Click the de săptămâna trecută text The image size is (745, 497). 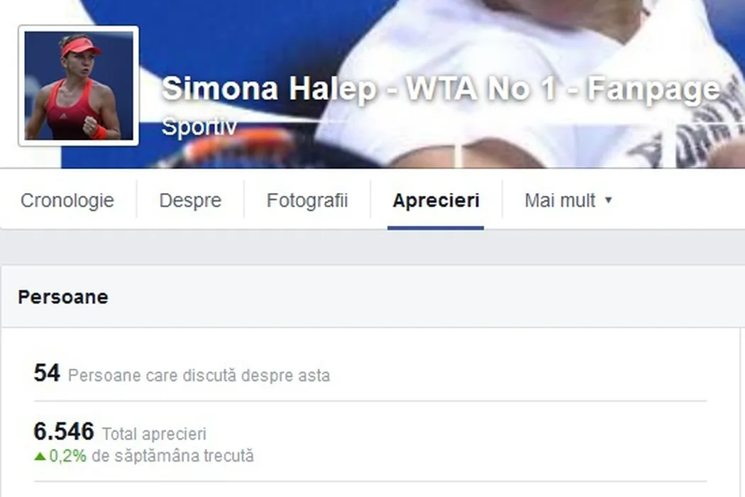pyautogui.click(x=173, y=456)
